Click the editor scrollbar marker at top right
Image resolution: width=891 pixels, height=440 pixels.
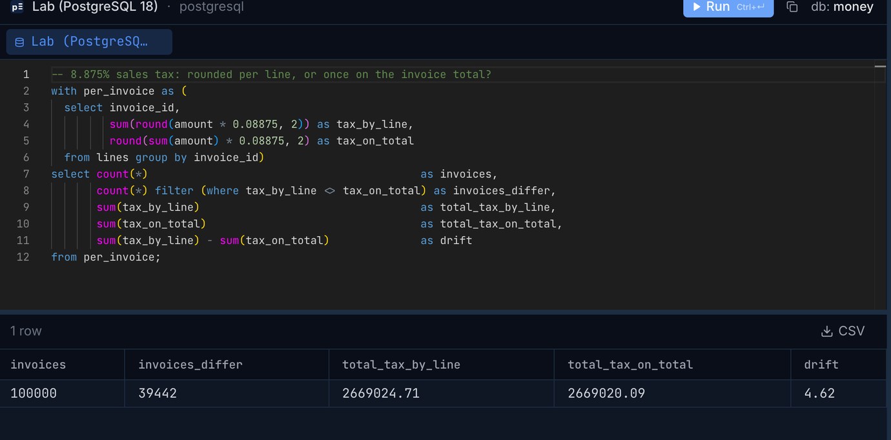click(x=880, y=66)
